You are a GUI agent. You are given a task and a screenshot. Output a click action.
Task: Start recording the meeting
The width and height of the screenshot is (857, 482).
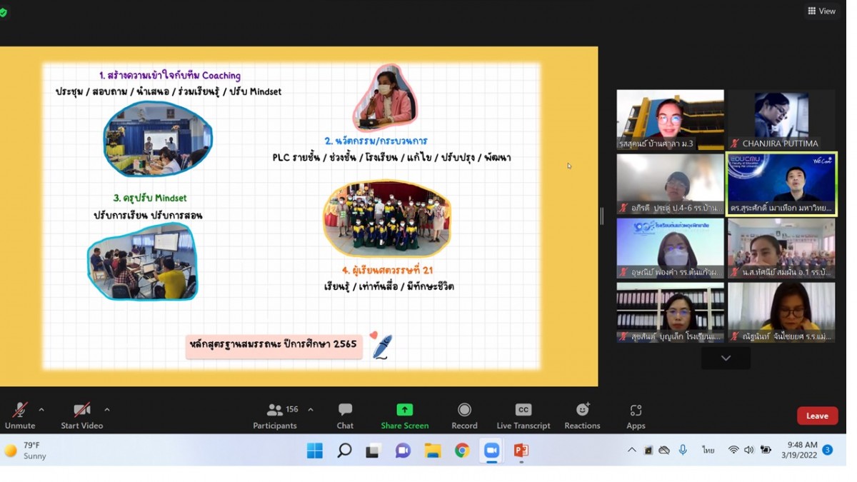coord(464,416)
